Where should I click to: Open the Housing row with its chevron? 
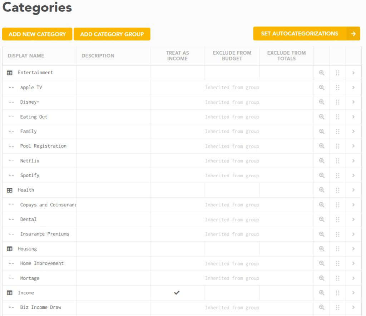coord(353,248)
